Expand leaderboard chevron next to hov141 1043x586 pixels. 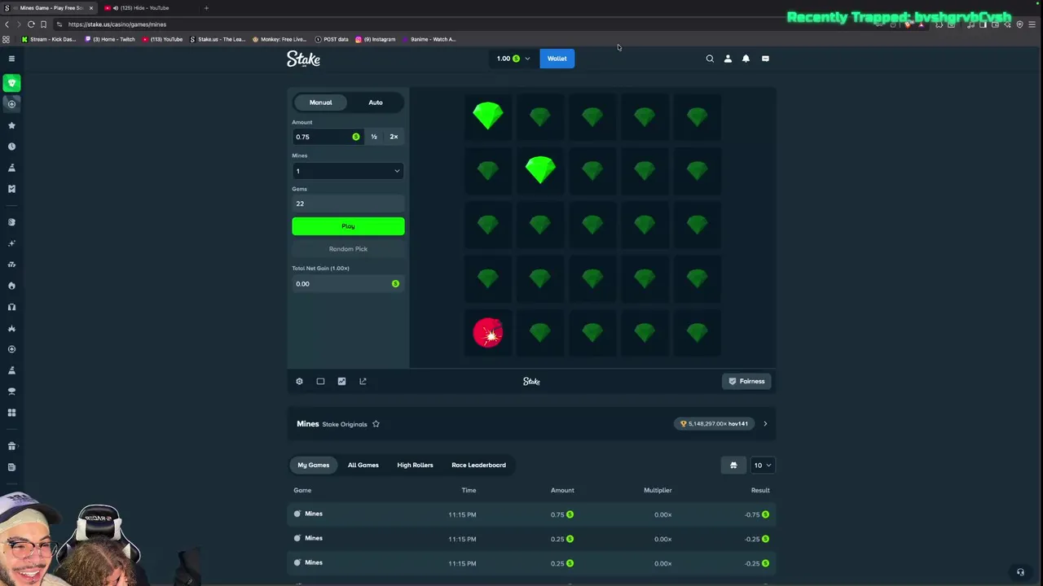(765, 424)
